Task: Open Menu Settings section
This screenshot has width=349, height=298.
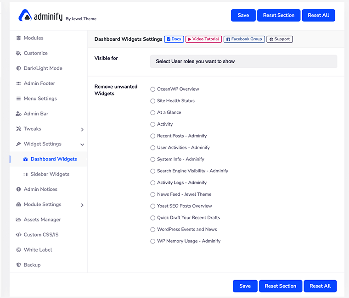Action: tap(49, 99)
